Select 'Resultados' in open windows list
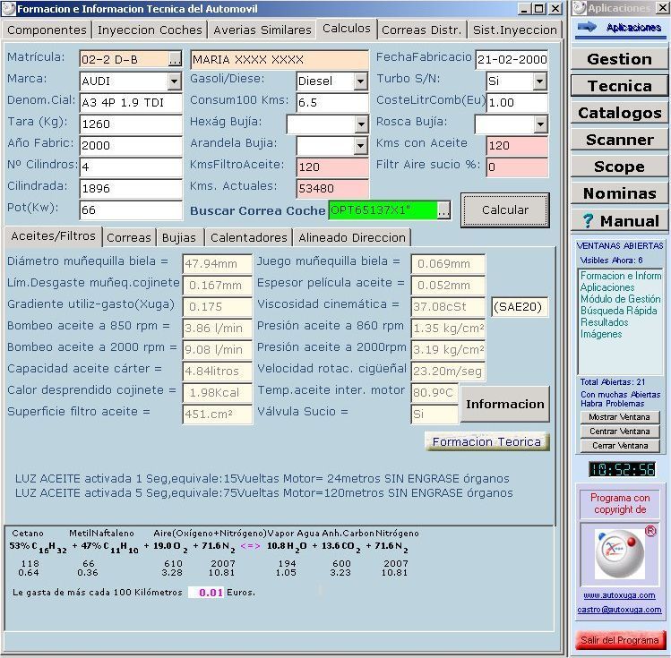The height and width of the screenshot is (658, 671). (x=604, y=322)
